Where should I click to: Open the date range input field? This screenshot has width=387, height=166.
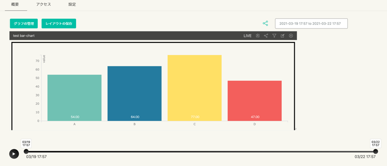[311, 24]
